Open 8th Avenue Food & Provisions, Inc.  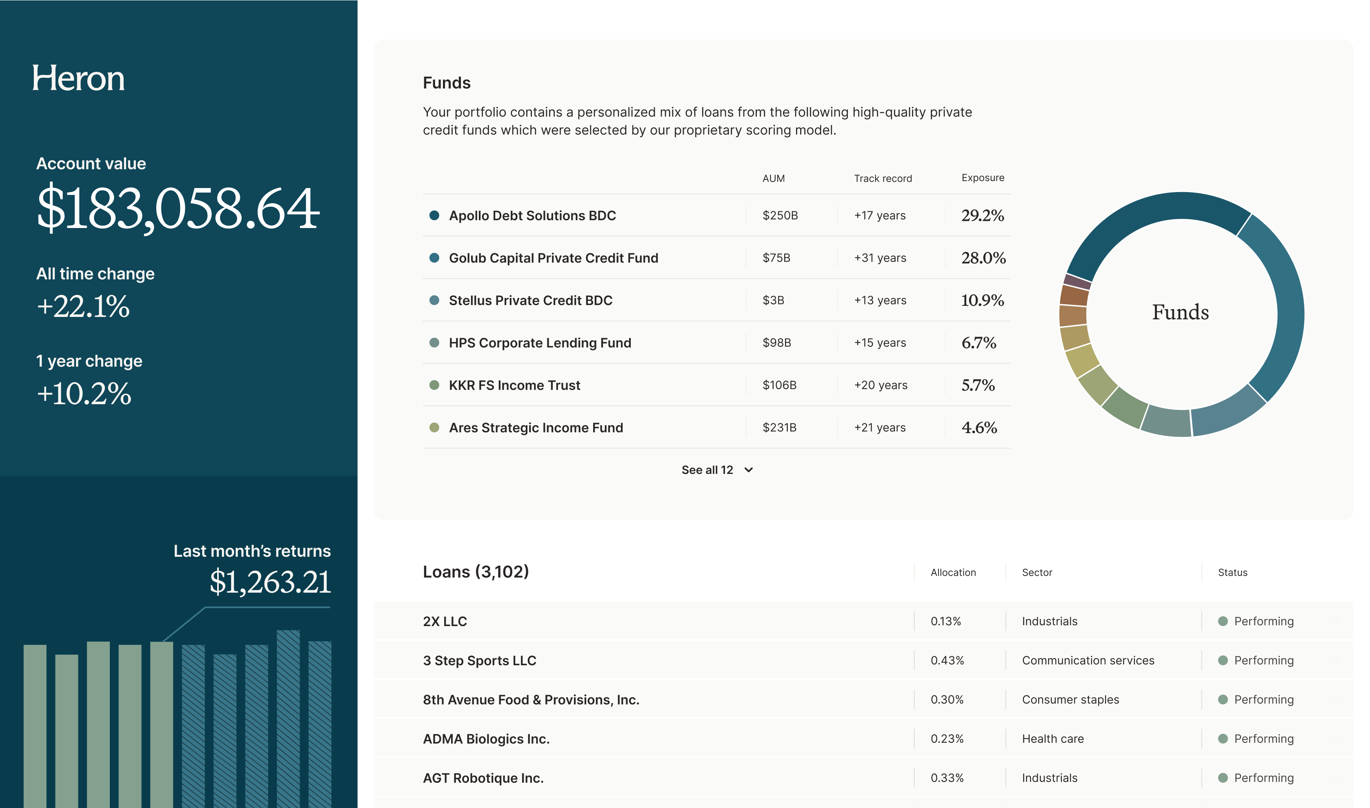[x=531, y=700]
